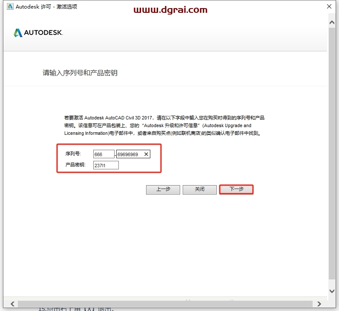Click the vertical scrollbar down arrow
This screenshot has width=339, height=311.
coord(332,291)
